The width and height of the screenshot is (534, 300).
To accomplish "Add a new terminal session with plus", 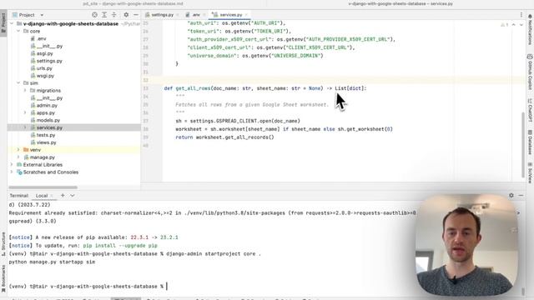I will (63, 196).
